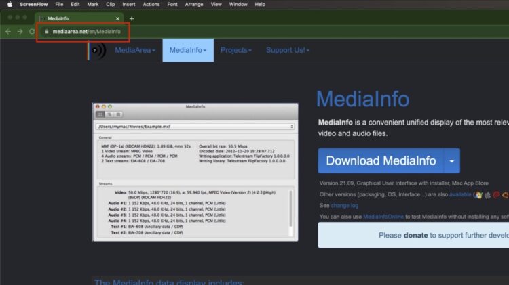Click the Apple macOS version icon
The image size is (509, 285).
point(487,194)
